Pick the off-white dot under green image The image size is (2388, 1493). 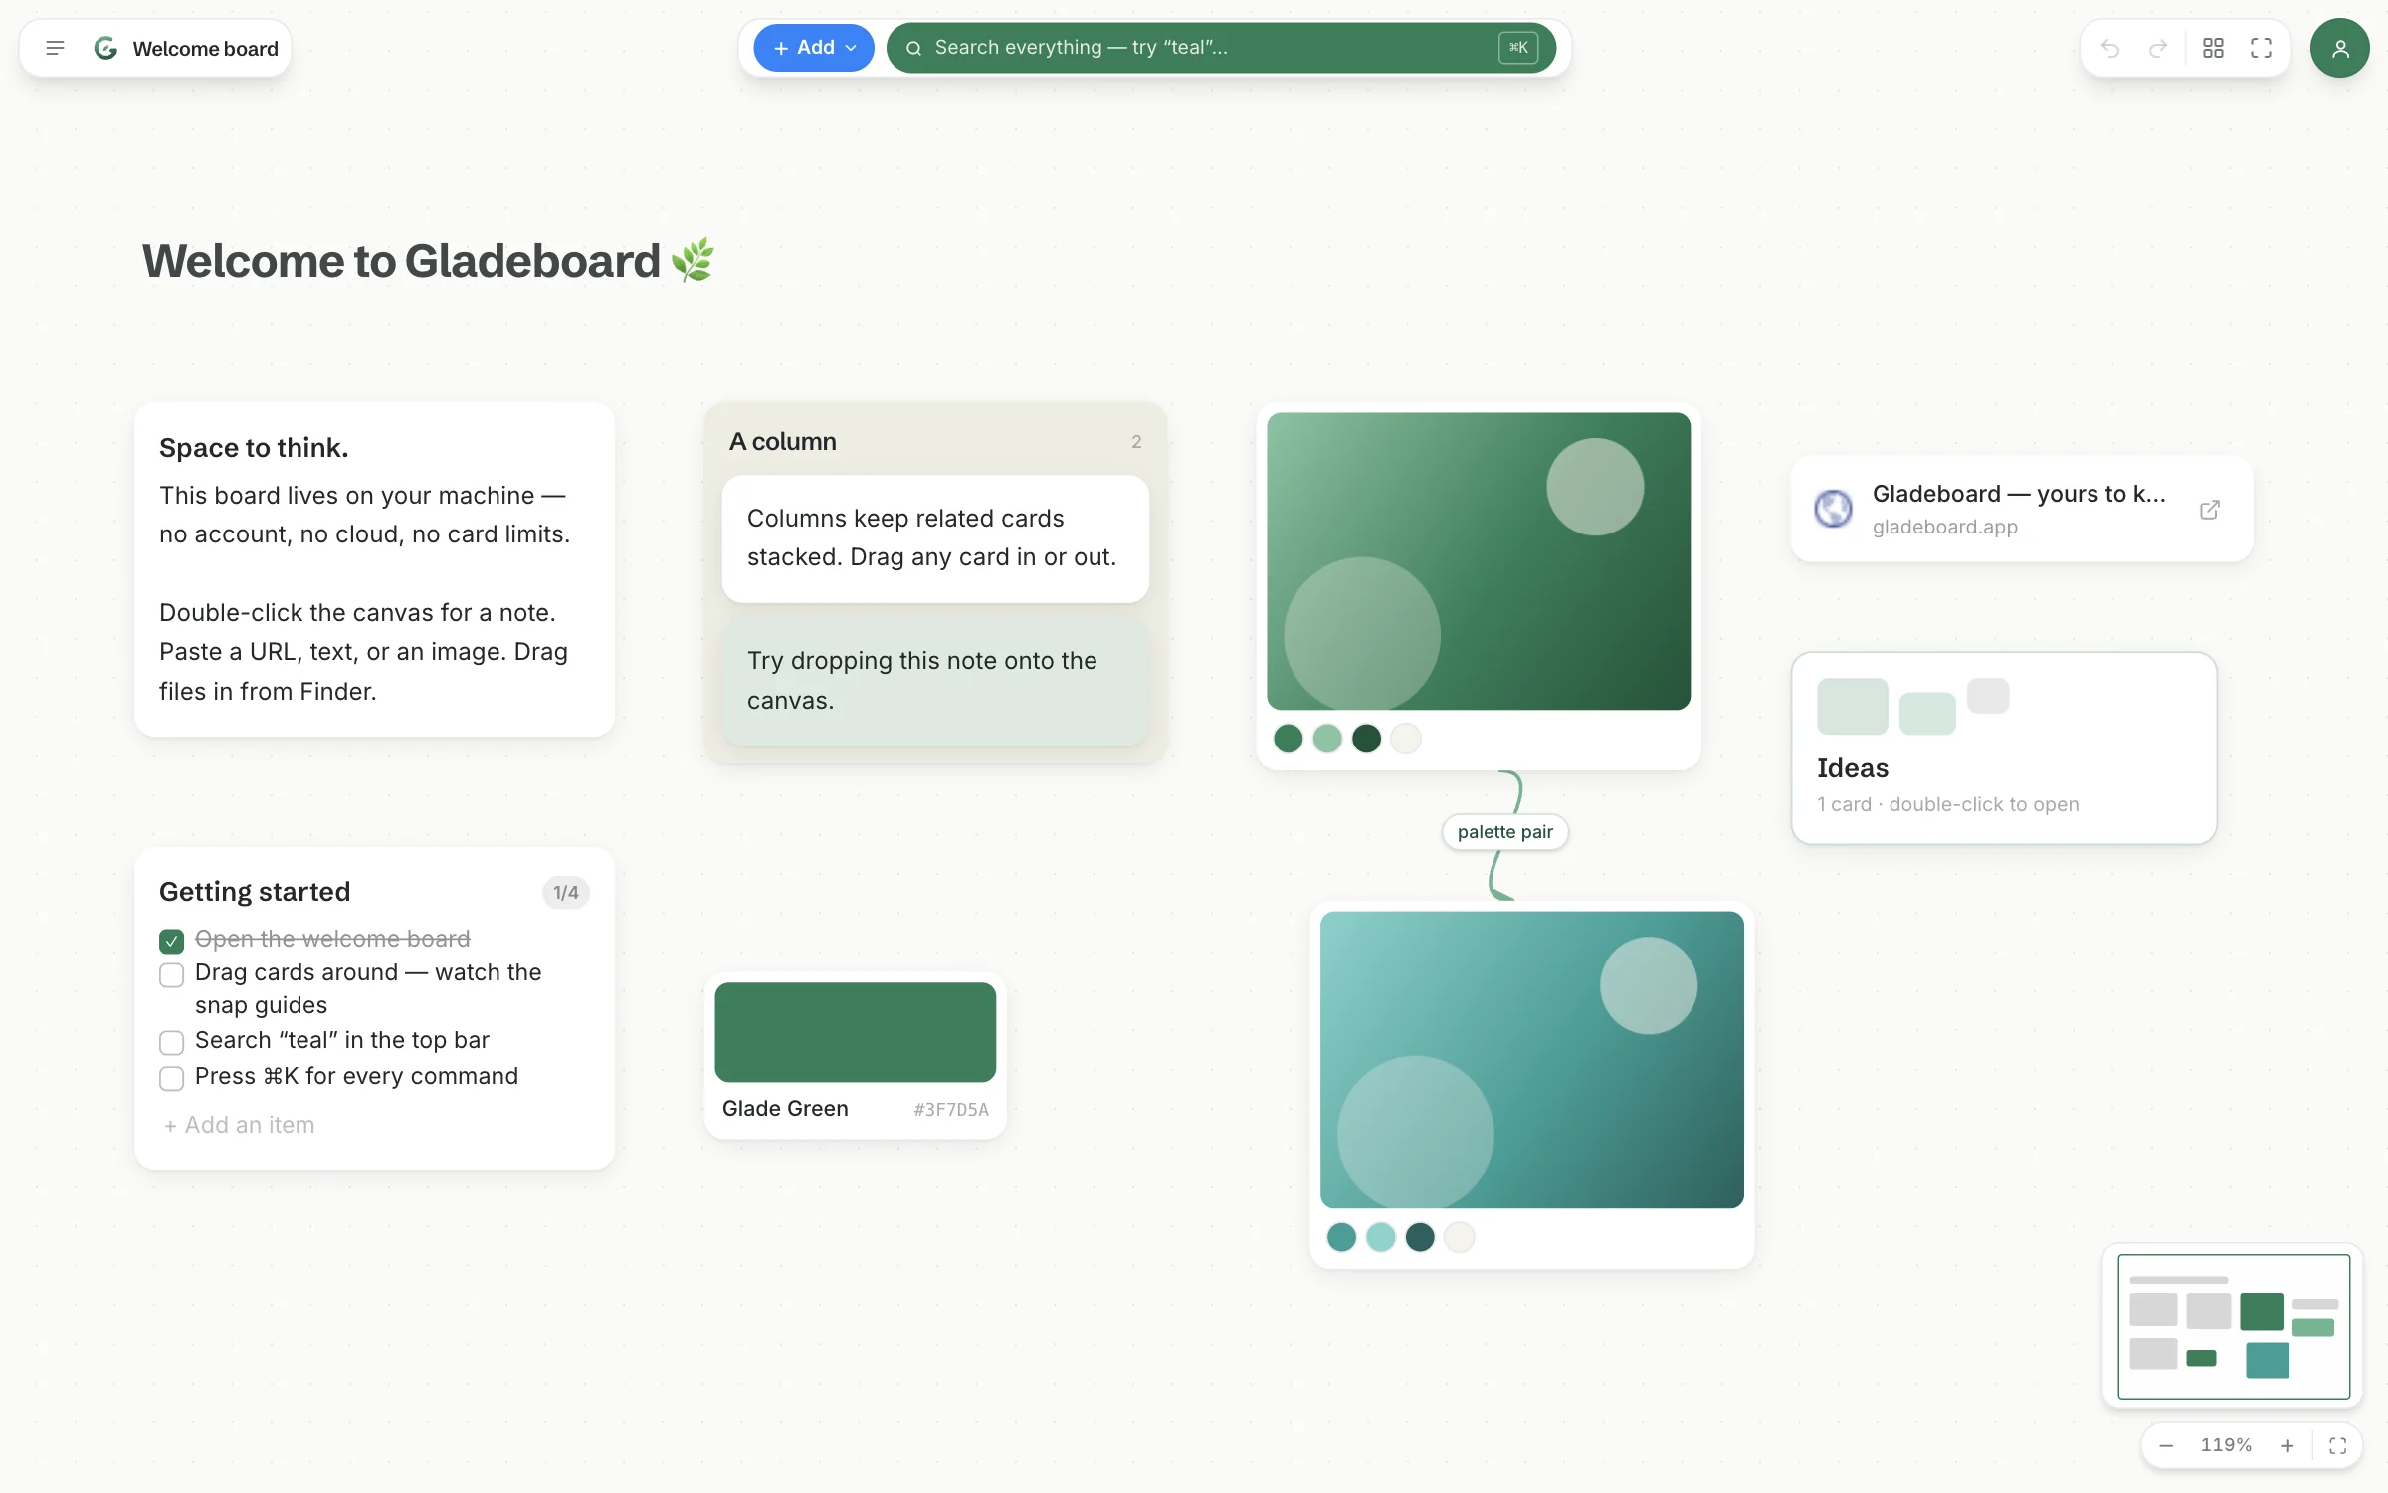point(1406,739)
